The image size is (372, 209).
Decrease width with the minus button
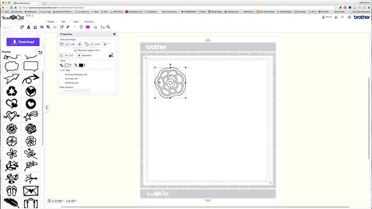click(x=67, y=44)
